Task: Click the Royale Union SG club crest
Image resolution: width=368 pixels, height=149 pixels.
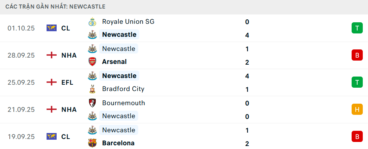Action: click(x=92, y=22)
